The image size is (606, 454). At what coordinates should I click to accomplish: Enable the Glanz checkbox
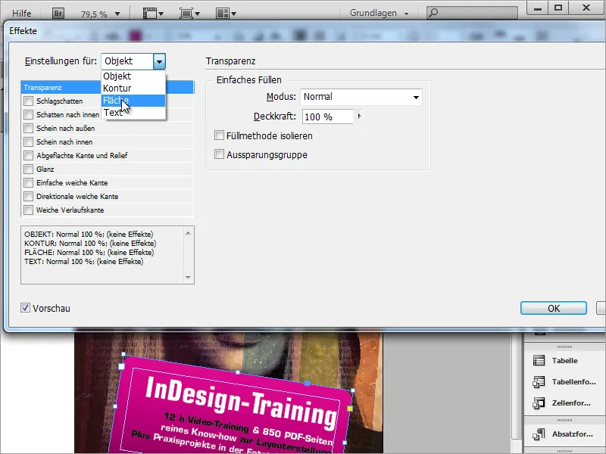click(28, 169)
